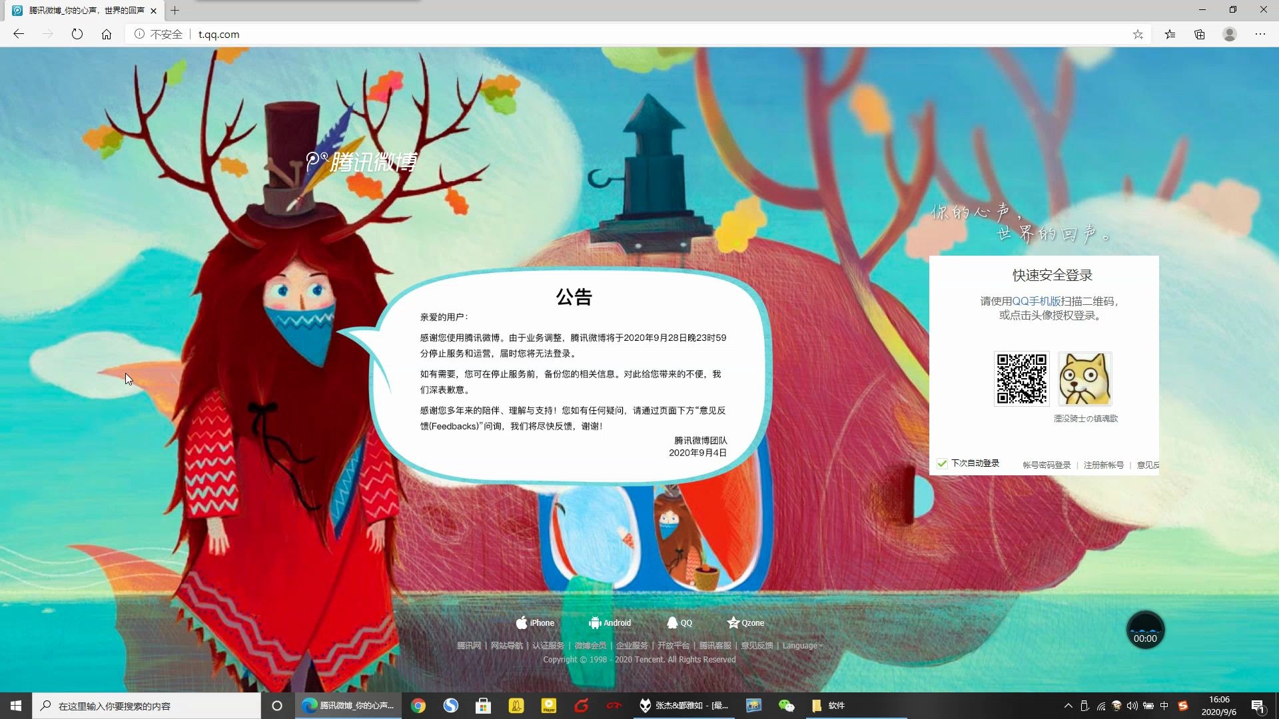The width and height of the screenshot is (1279, 719).
Task: Expand the Language dropdown in footer
Action: 802,645
